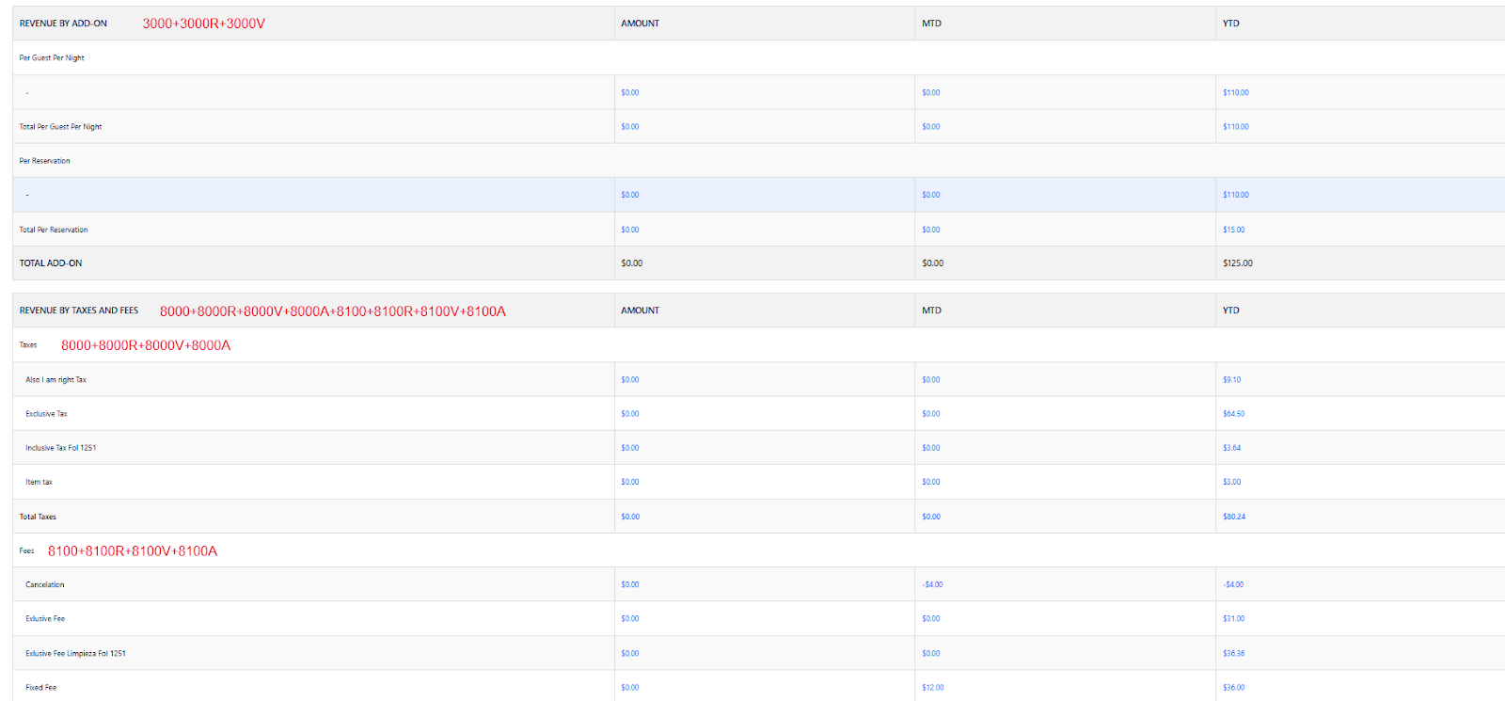The image size is (1505, 701).
Task: Click Total Per Guest Per Night YTD $110.00
Action: coord(1235,127)
